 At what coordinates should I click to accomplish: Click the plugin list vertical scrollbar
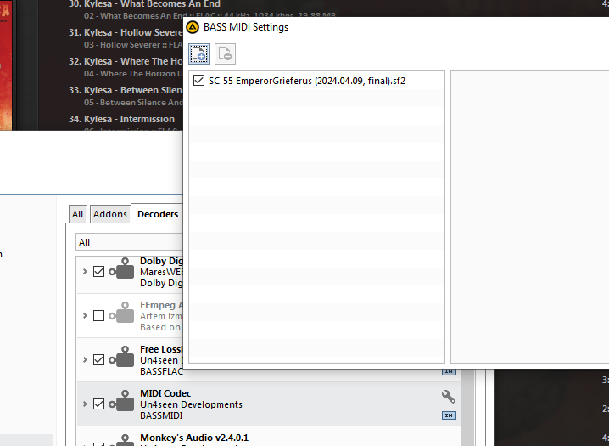469,408
